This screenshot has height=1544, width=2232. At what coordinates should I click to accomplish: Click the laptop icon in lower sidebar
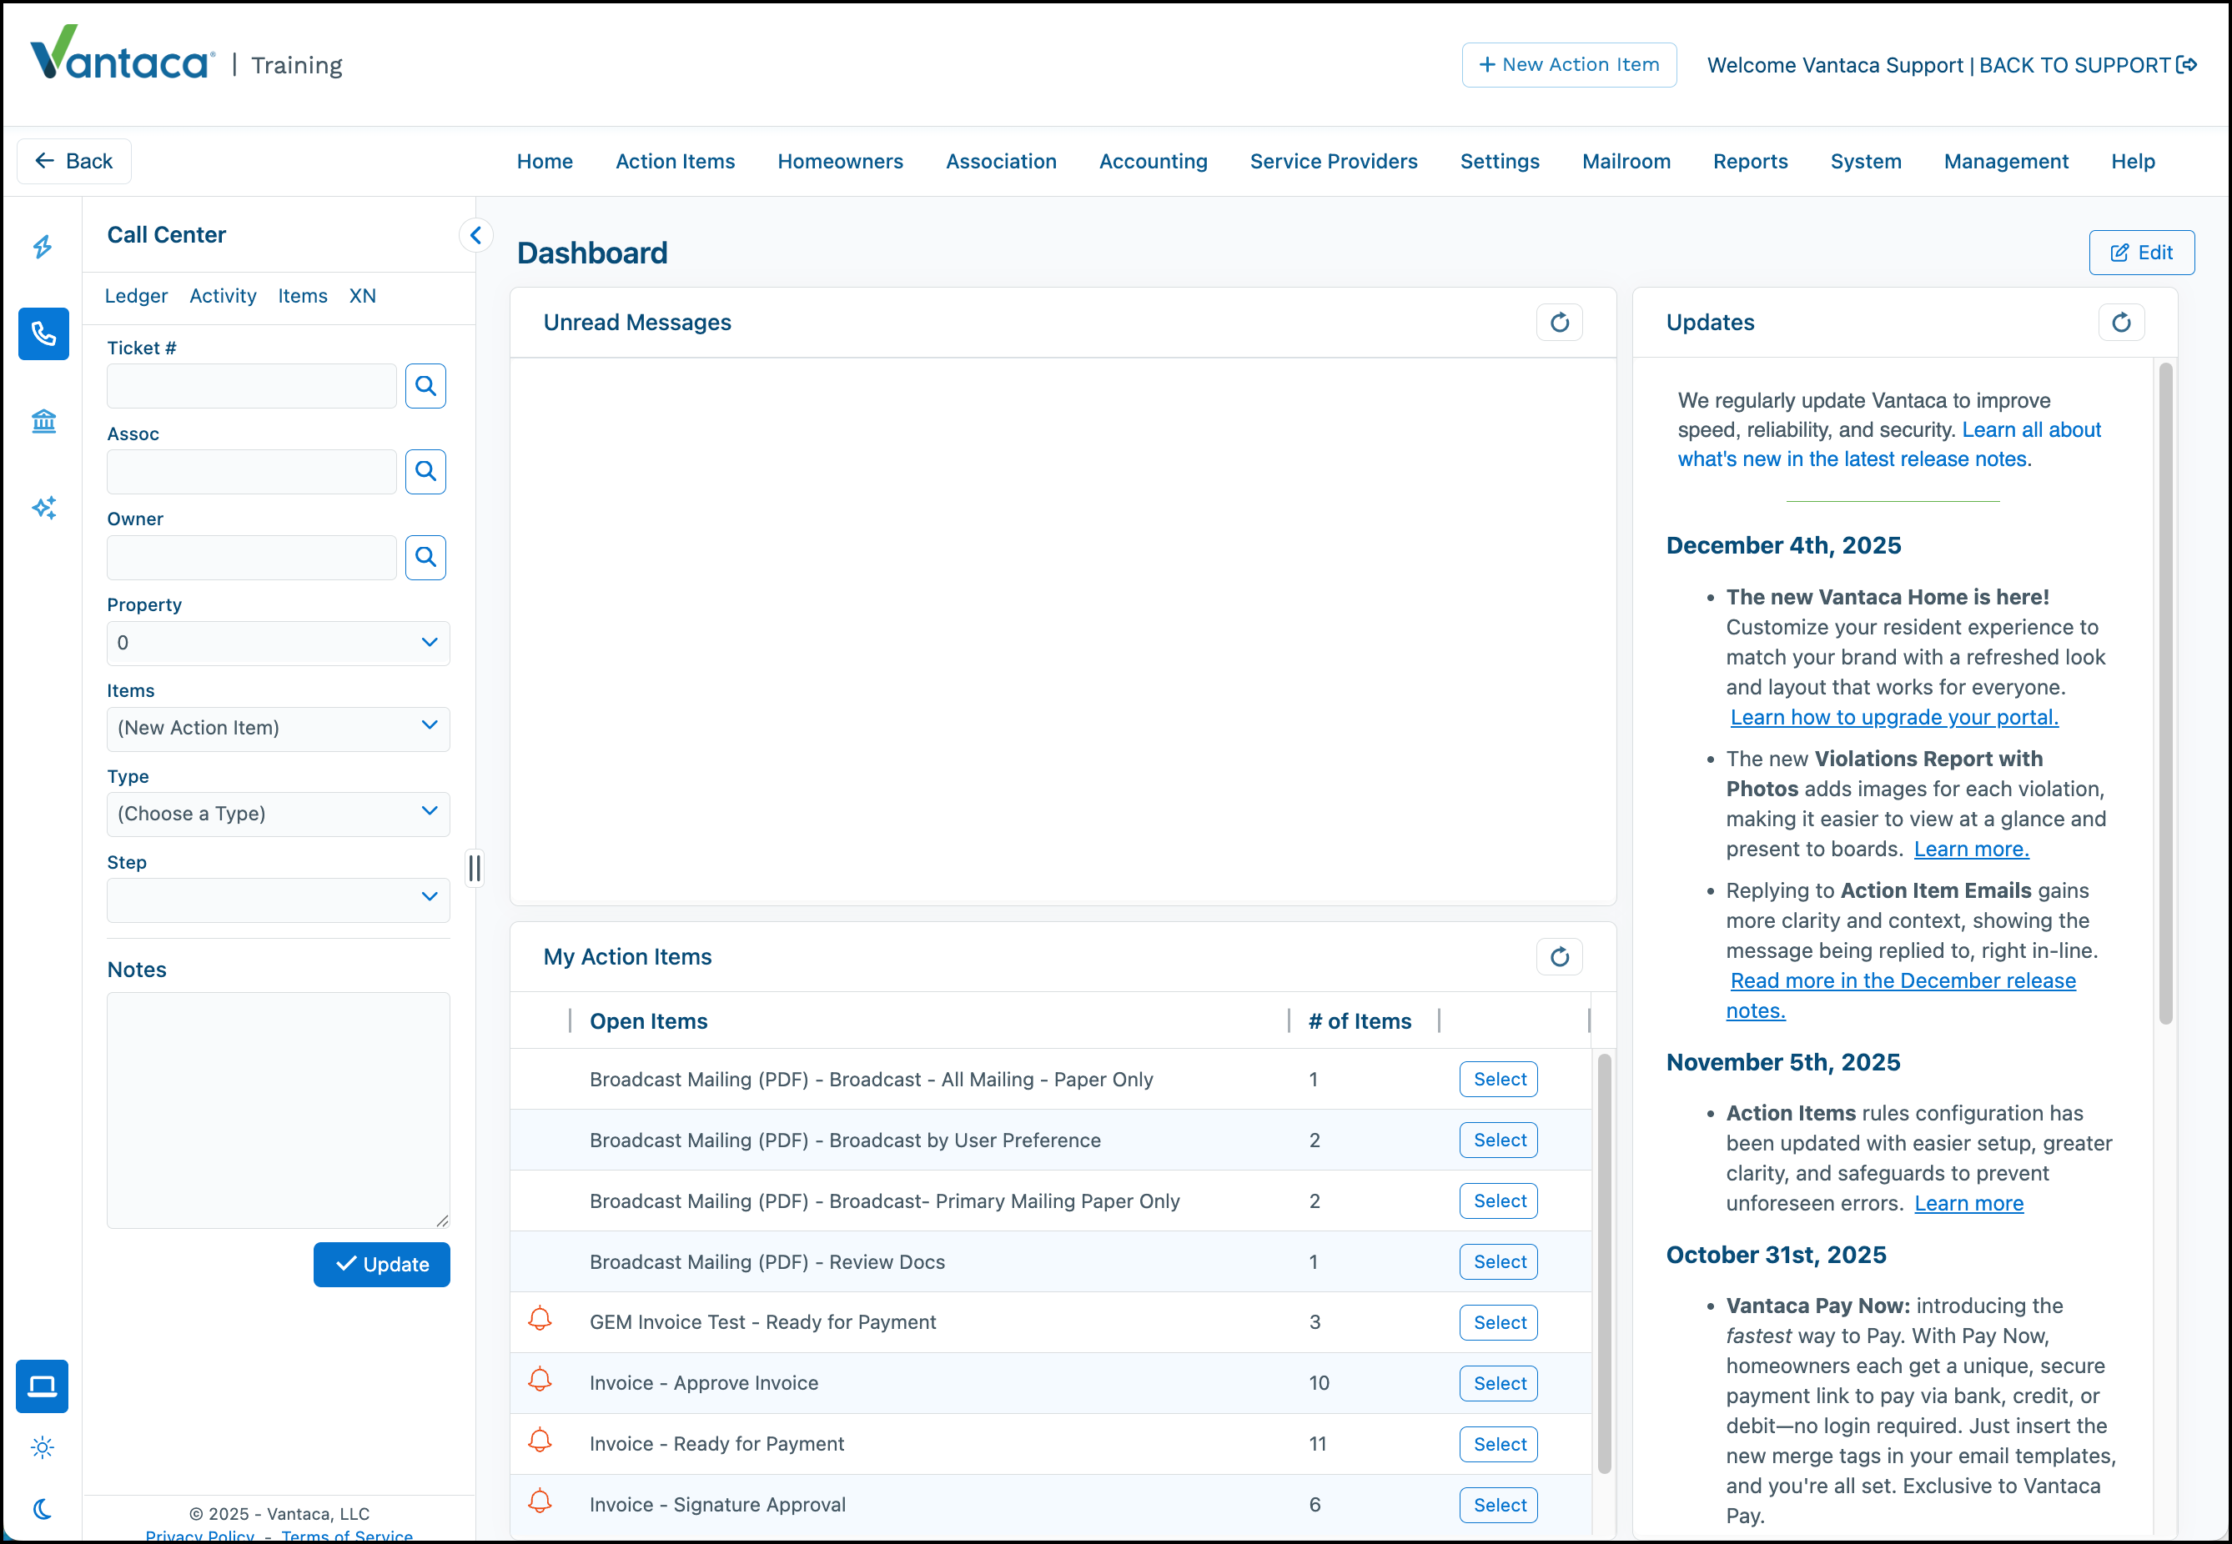42,1386
